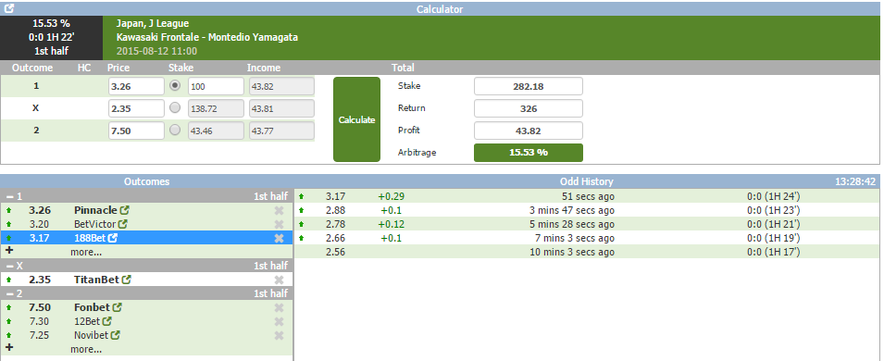
Task: Remove 12Bet row with X icon
Action: coord(279,321)
